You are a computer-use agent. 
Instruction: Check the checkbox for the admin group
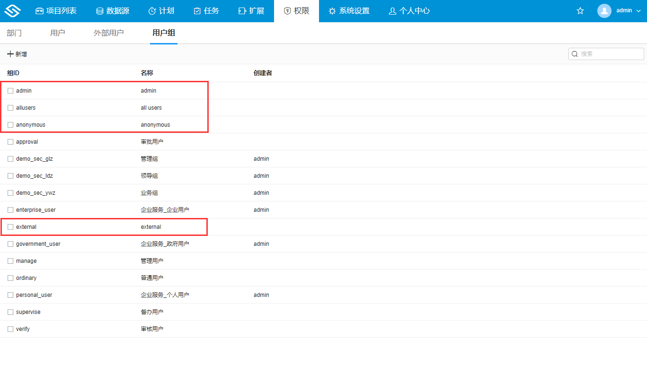(10, 90)
